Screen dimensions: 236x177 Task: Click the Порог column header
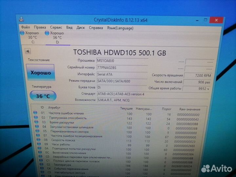point(167,109)
